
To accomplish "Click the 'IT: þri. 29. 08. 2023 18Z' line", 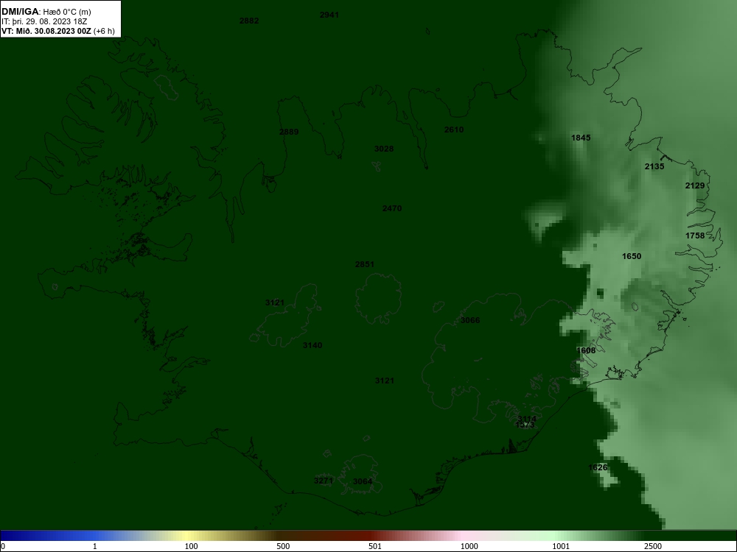I will (44, 21).
